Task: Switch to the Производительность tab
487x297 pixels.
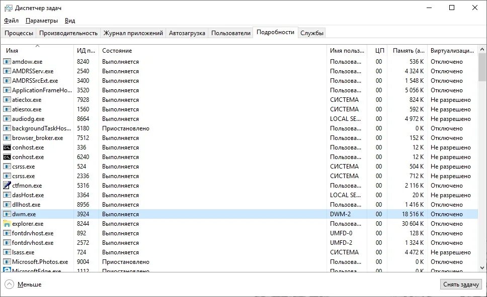Action: [x=68, y=33]
